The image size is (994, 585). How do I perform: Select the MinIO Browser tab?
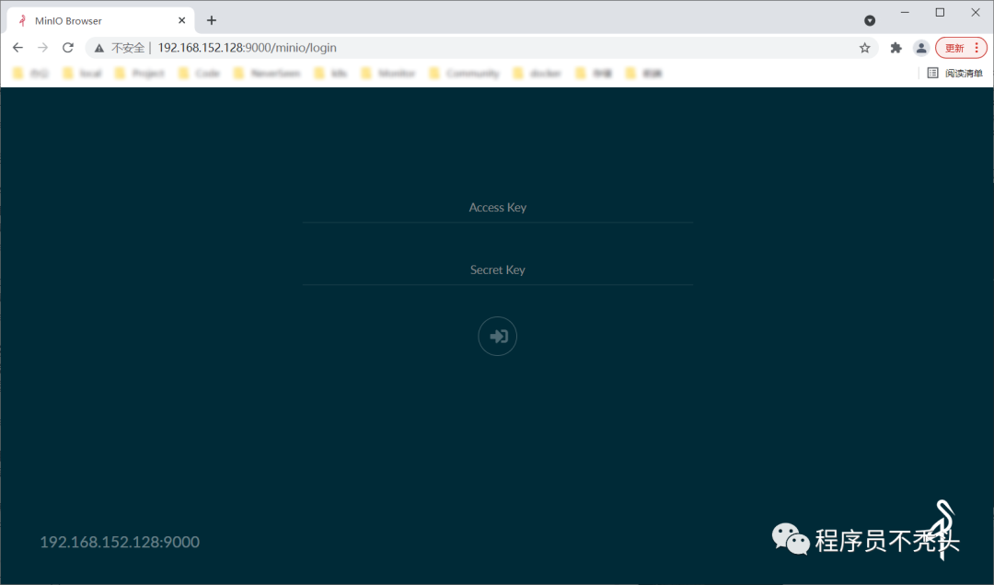coord(101,20)
